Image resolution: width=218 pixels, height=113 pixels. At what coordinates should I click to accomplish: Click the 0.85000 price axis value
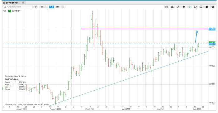point(212,84)
